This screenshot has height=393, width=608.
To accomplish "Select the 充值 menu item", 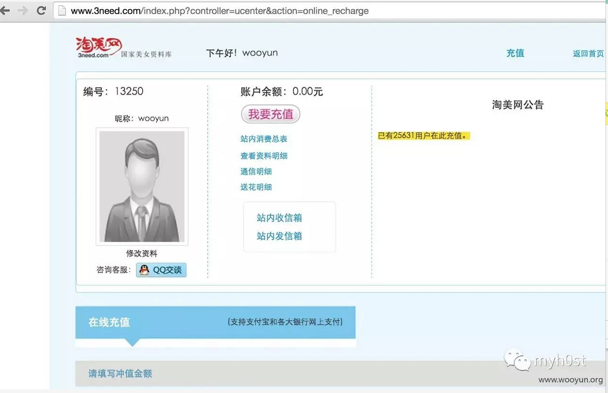I will coord(515,53).
